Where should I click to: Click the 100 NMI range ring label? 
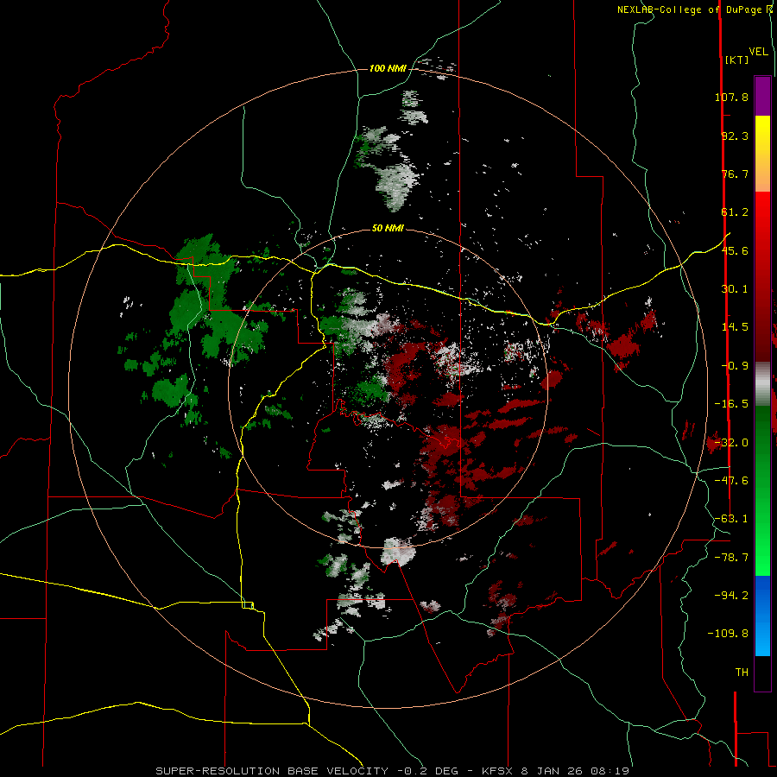pyautogui.click(x=387, y=68)
